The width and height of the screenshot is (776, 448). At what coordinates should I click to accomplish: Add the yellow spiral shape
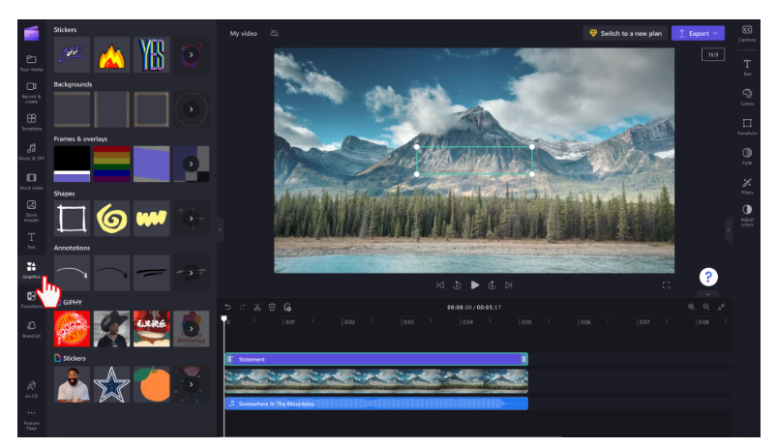coord(112,219)
